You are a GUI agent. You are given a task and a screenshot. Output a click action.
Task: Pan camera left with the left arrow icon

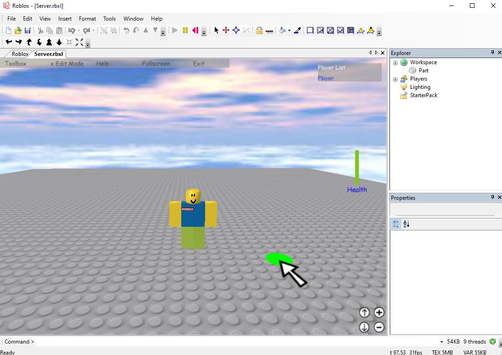[9, 42]
